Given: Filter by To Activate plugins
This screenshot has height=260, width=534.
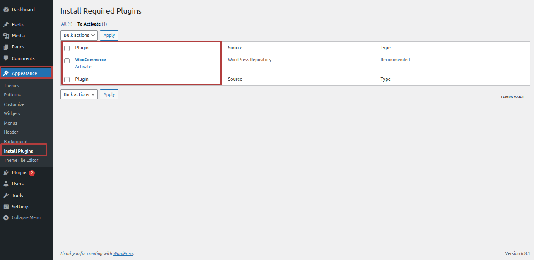Looking at the screenshot, I should pyautogui.click(x=92, y=24).
